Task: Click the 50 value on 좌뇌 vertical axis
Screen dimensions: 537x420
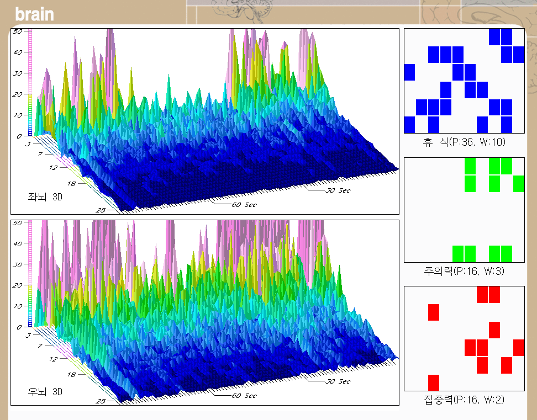Action: point(18,31)
